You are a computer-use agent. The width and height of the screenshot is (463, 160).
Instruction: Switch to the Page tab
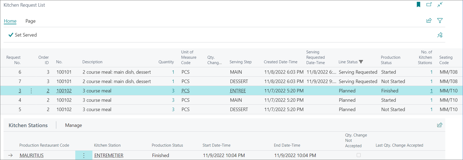(30, 21)
